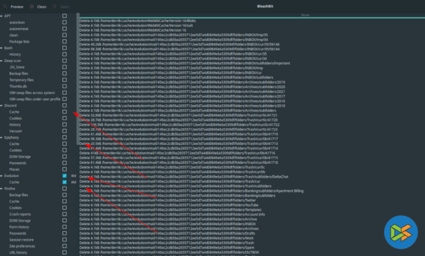Image resolution: width=425 pixels, height=256 pixels.
Task: Click the Abort stop icon
Action: pos(55,7)
